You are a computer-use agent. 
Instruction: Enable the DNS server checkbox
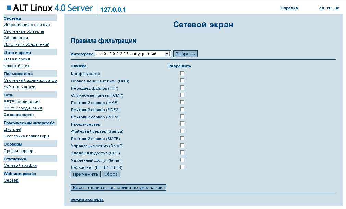pos(182,80)
